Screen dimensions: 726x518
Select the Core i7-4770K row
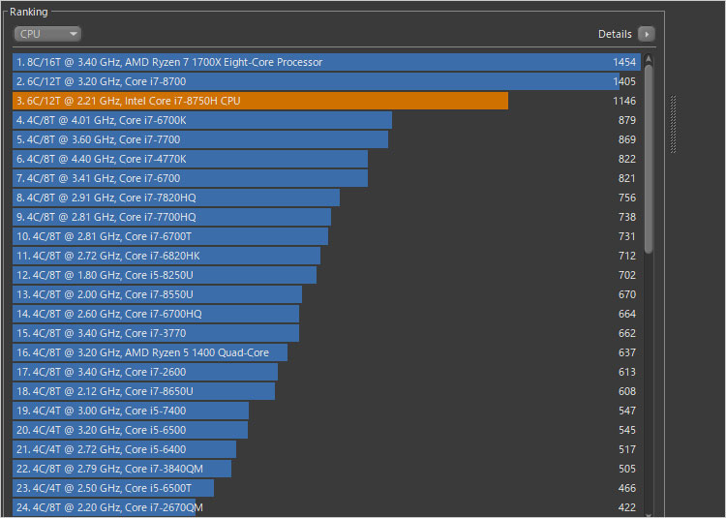(x=102, y=159)
